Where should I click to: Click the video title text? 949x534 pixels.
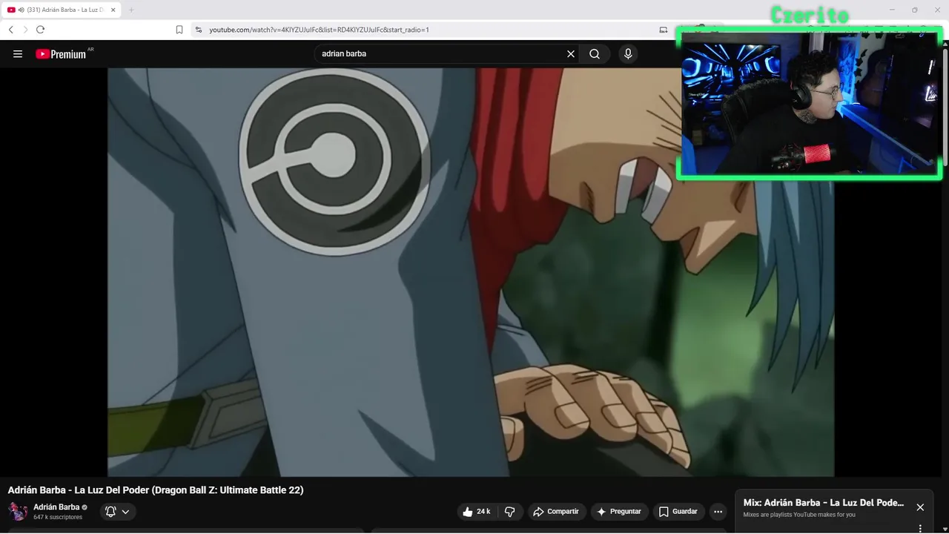click(x=156, y=490)
